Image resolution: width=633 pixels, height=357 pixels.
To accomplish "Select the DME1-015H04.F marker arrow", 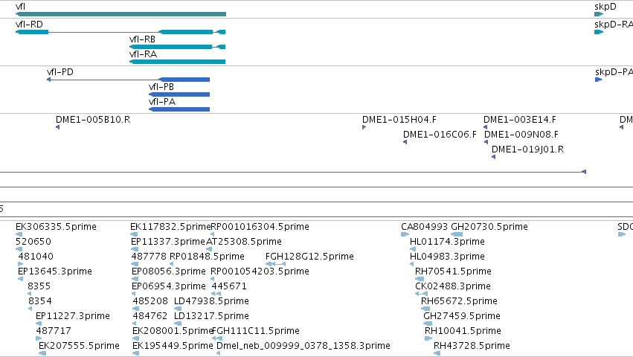I will coord(364,127).
